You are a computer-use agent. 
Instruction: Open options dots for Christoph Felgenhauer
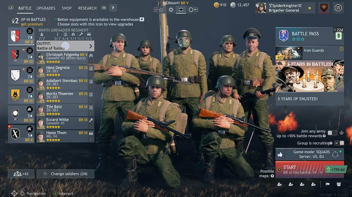(x=91, y=61)
